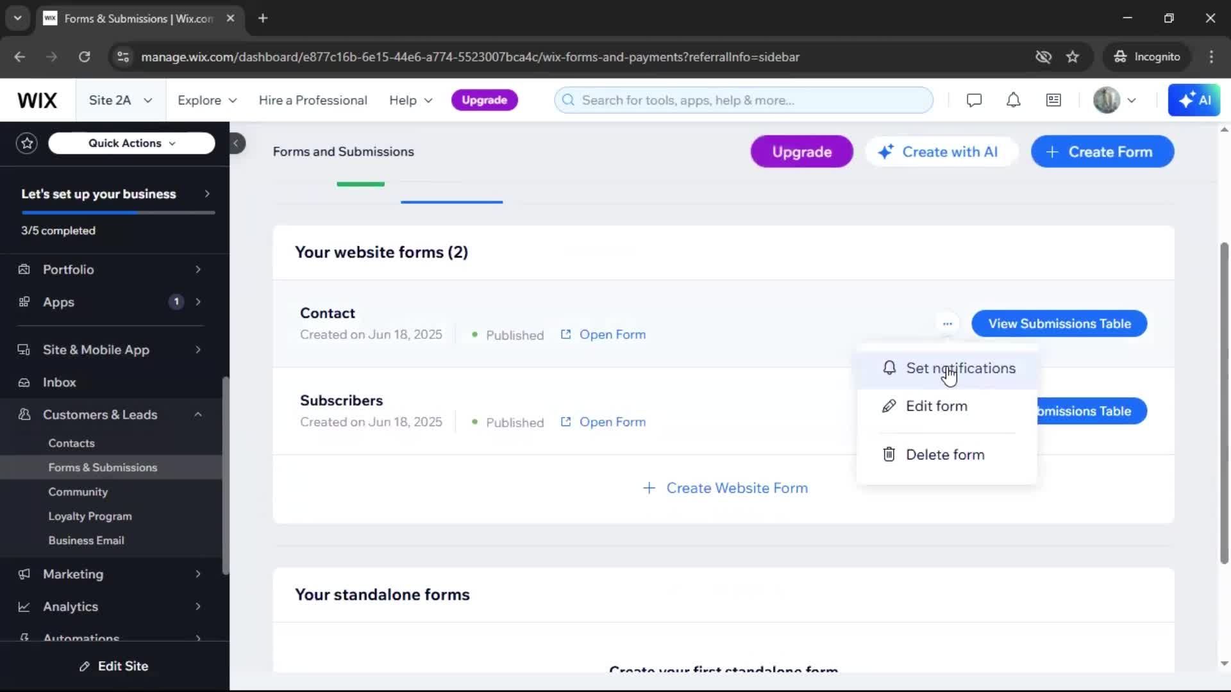Screen dimensions: 1231x692
Task: Click the setup progress bar
Action: click(x=118, y=212)
